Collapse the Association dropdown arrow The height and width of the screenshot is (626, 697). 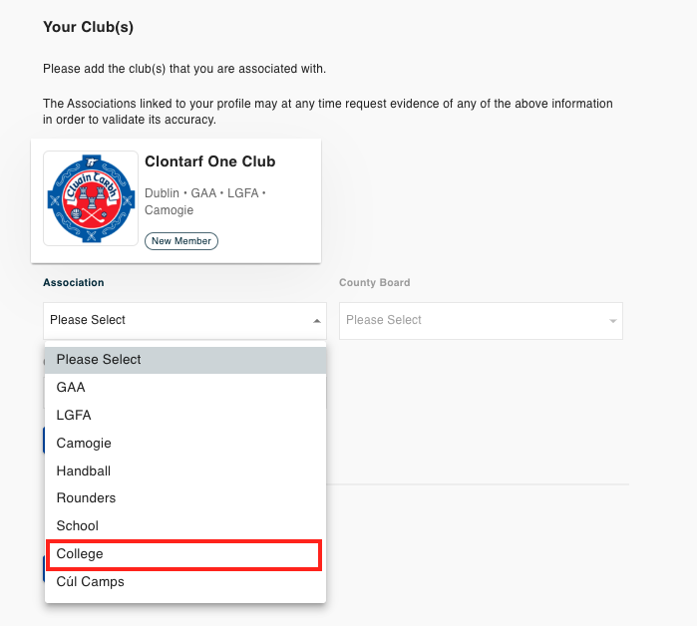tap(316, 321)
